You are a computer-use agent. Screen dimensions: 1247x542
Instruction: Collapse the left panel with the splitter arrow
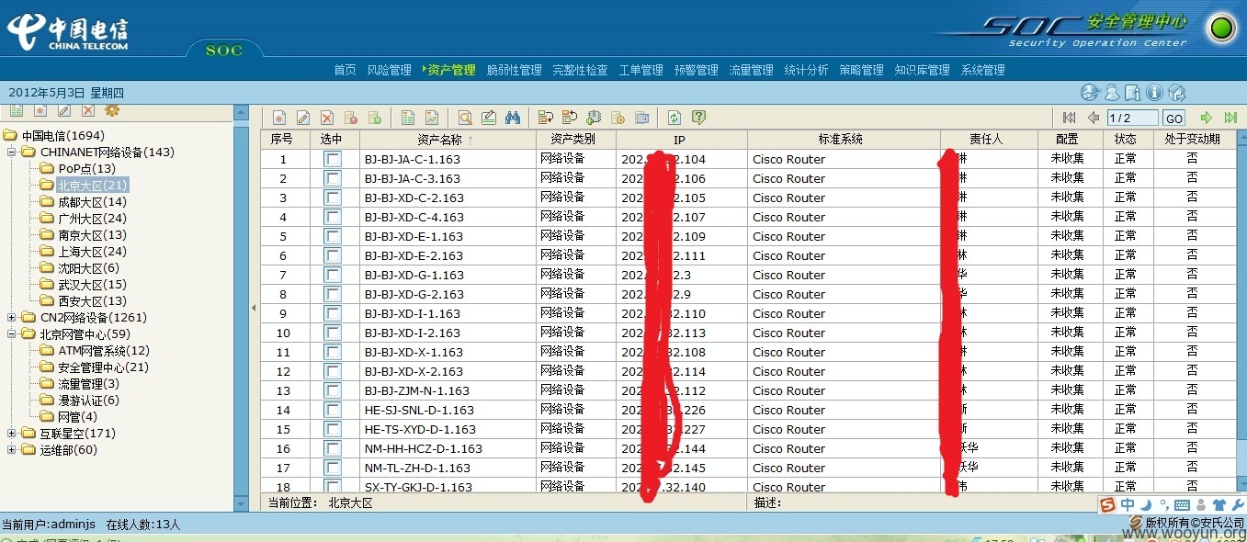[x=255, y=309]
